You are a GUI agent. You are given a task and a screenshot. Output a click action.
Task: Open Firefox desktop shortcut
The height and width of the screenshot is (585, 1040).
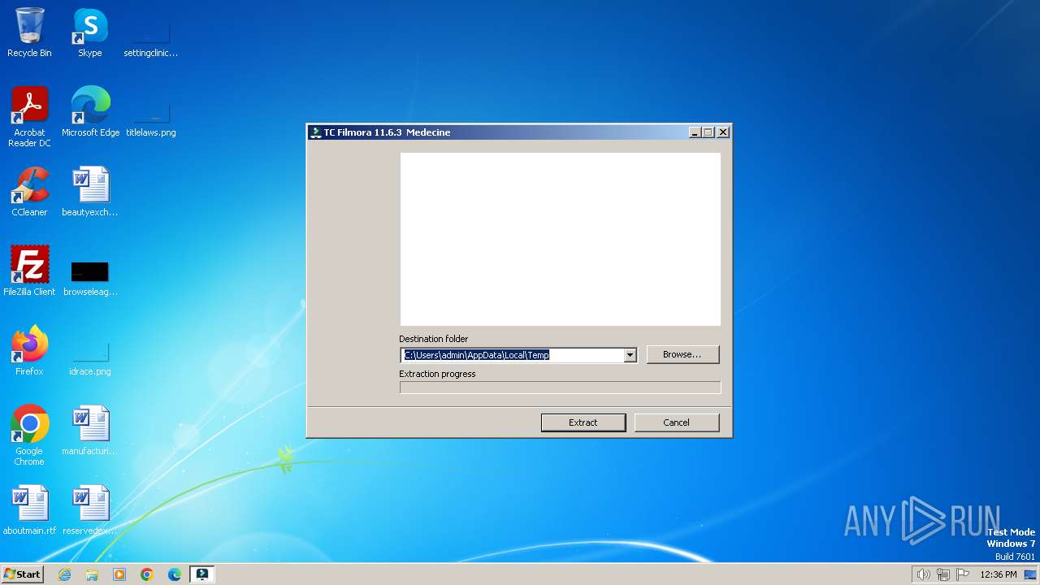pyautogui.click(x=29, y=351)
